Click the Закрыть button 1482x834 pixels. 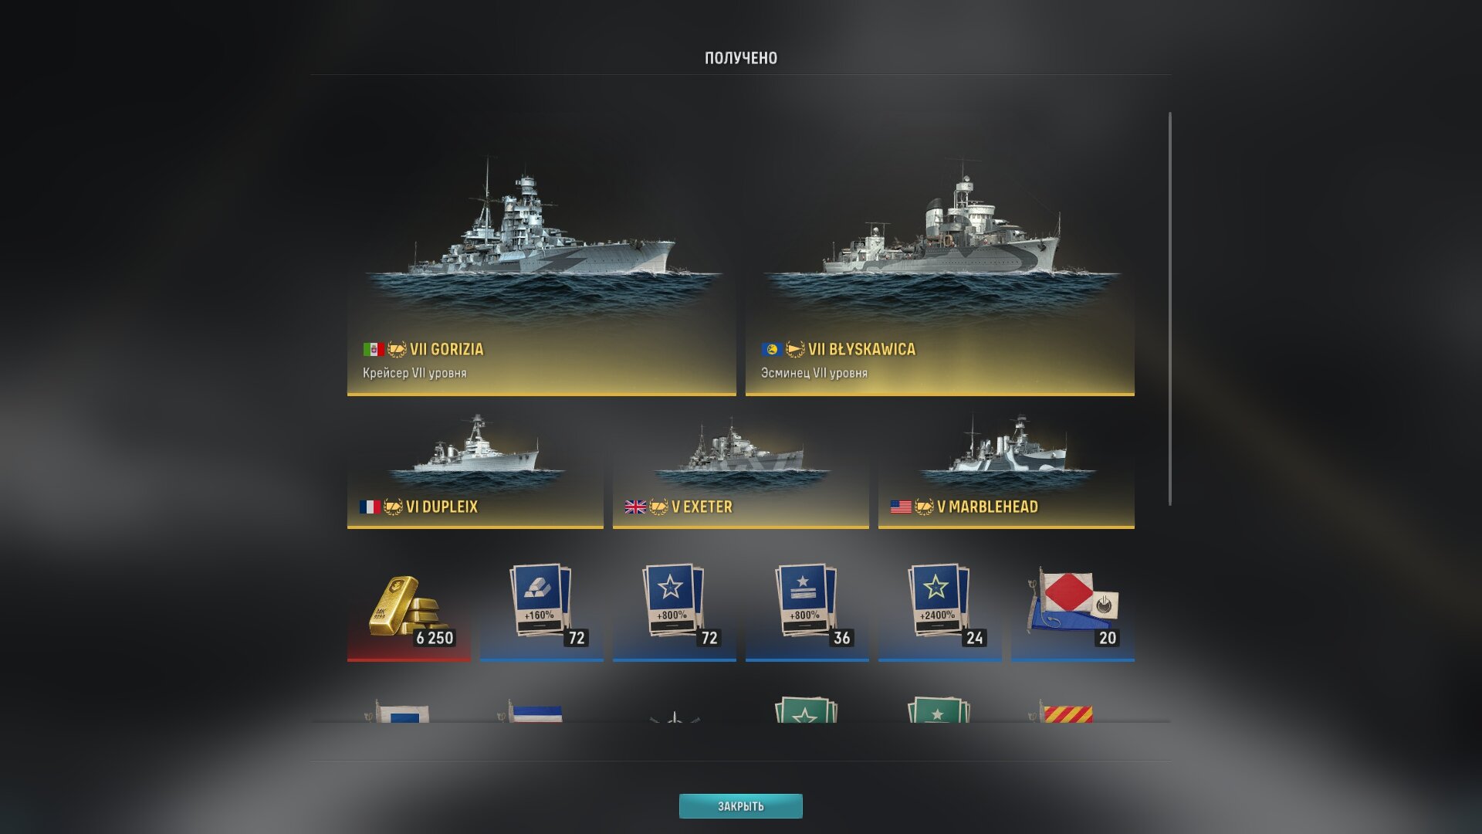[740, 806]
